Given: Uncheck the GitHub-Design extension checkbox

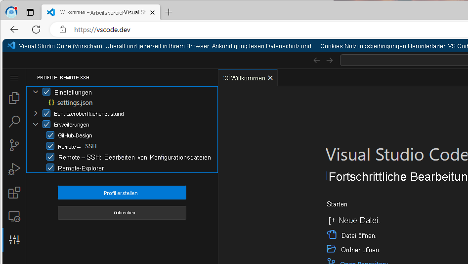Looking at the screenshot, I should (50, 135).
